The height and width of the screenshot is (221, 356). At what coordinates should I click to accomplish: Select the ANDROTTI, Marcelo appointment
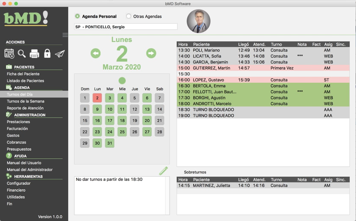pos(263,104)
